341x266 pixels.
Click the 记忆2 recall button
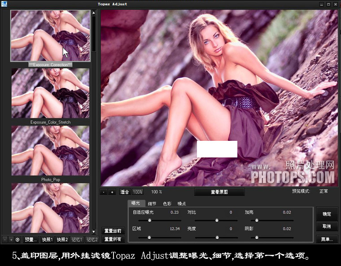(92, 240)
